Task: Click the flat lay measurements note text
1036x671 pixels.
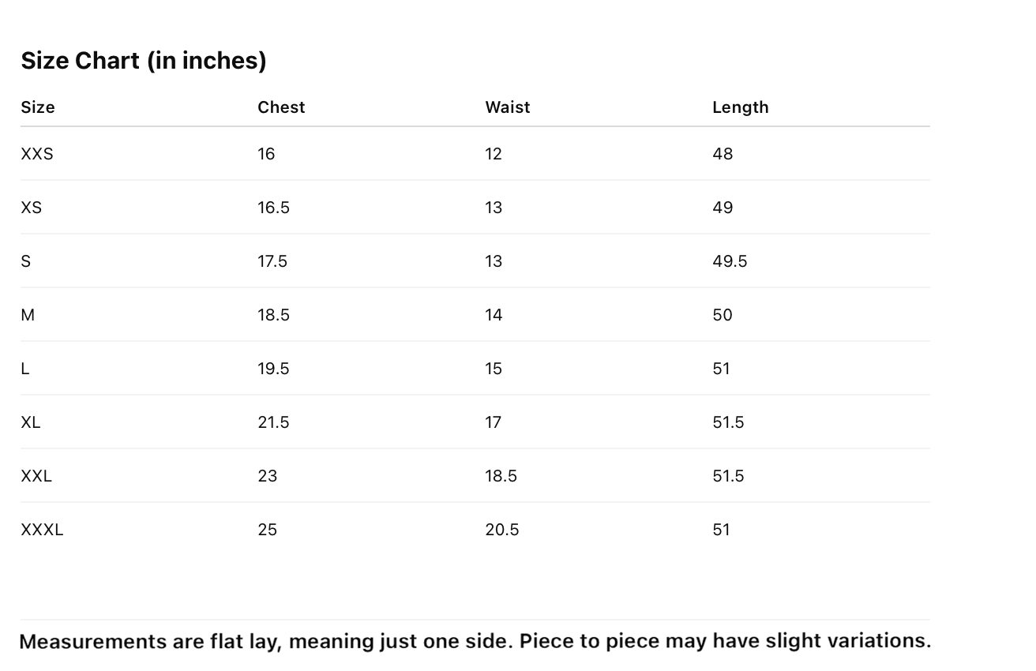Action: [475, 641]
